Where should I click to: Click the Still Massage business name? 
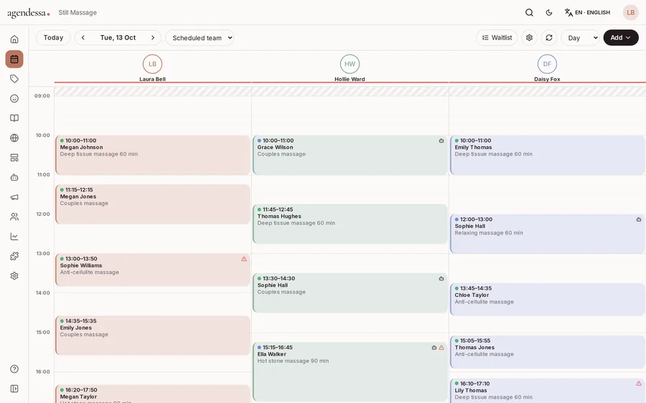coord(78,13)
